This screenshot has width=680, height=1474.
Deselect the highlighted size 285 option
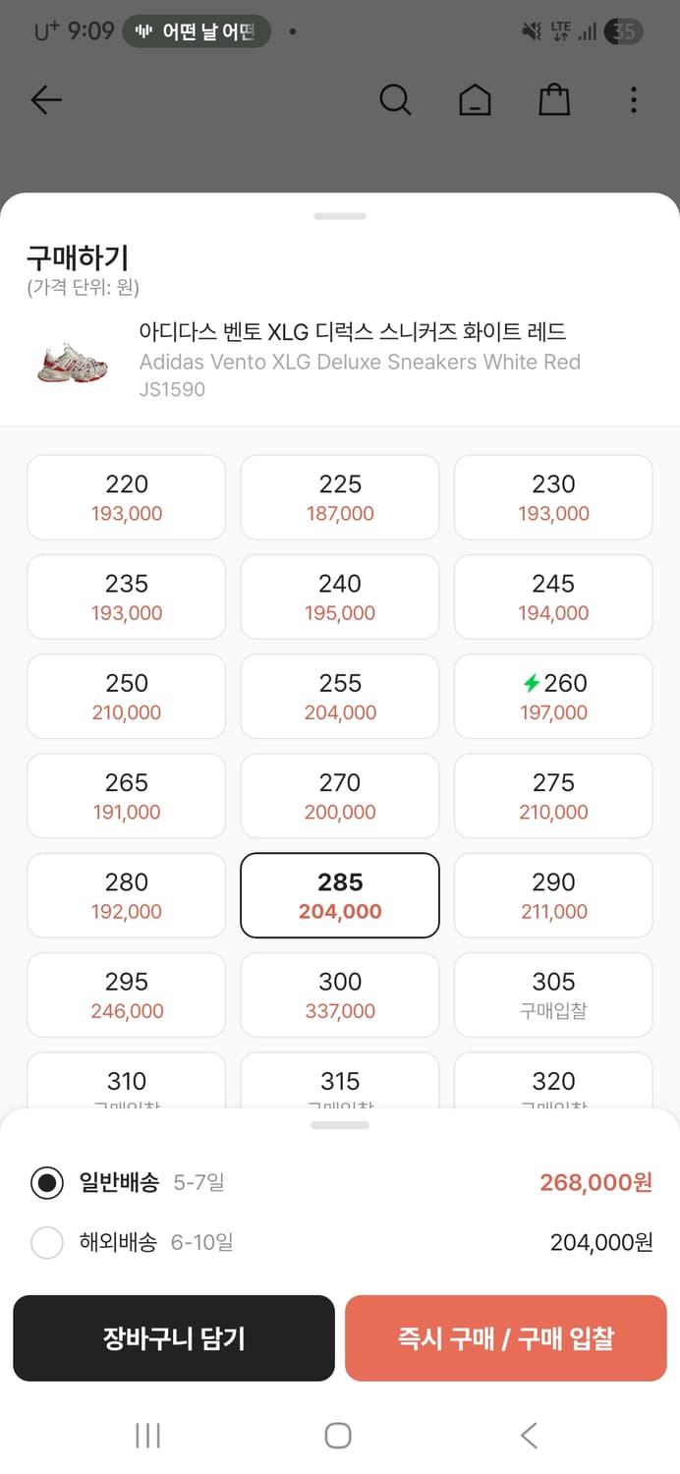click(339, 895)
